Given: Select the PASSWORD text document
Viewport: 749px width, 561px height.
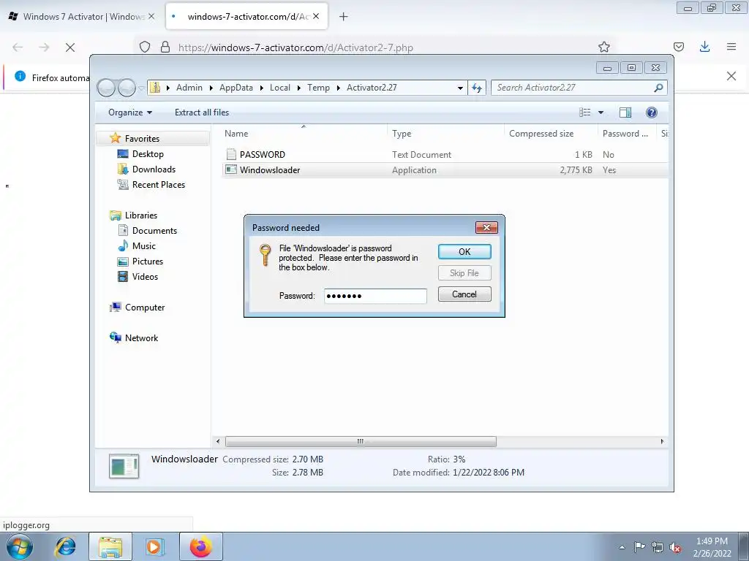Looking at the screenshot, I should (x=263, y=155).
